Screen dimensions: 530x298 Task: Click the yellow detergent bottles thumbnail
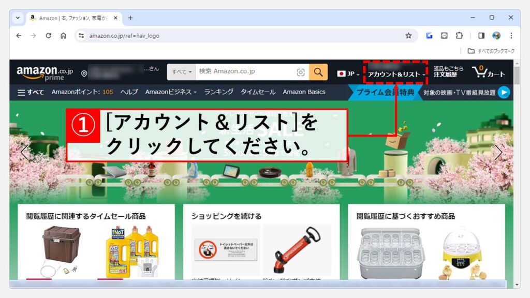pyautogui.click(x=132, y=252)
